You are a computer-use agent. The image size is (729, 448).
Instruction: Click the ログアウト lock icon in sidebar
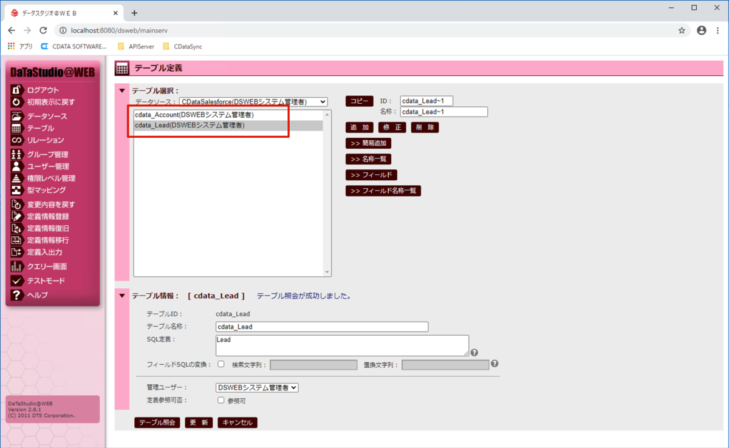17,90
